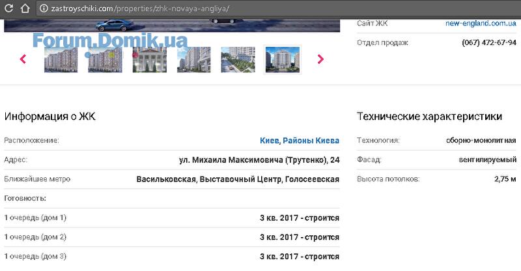Select metro stations text Васильковская, Выставочный Центр
The image size is (521, 271).
(209, 179)
